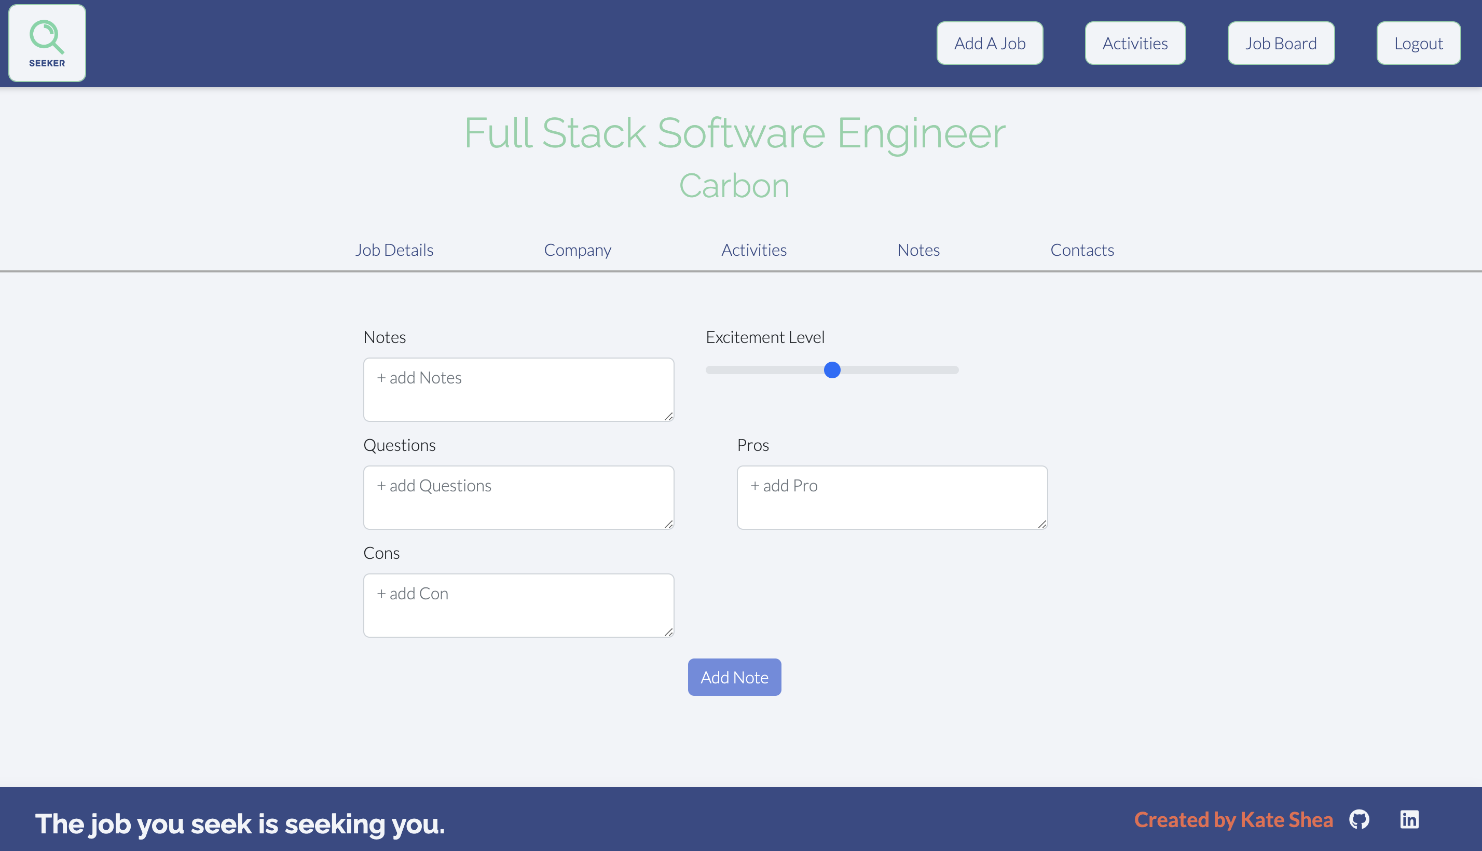Click the Notes textarea resize handle

(668, 416)
